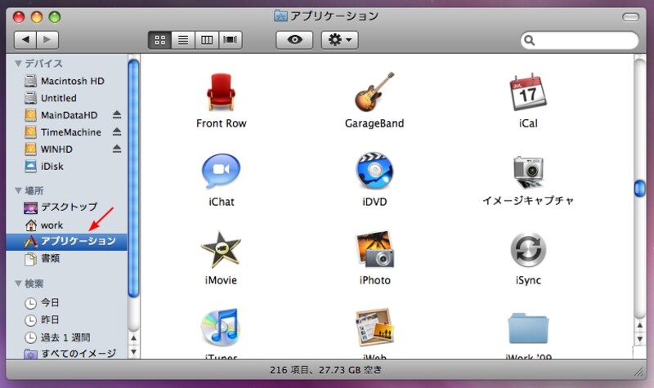The height and width of the screenshot is (388, 654).
Task: Click the GarageBand name label
Action: pyautogui.click(x=374, y=123)
